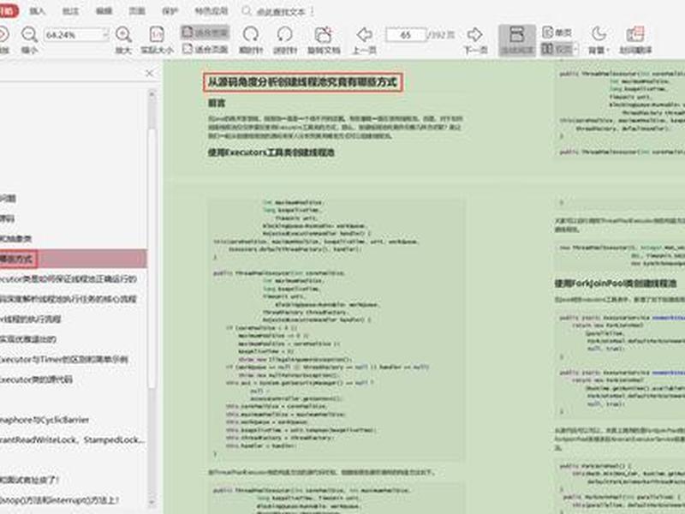Set view to actual size (实际大小)
This screenshot has height=514, width=685.
click(x=157, y=39)
